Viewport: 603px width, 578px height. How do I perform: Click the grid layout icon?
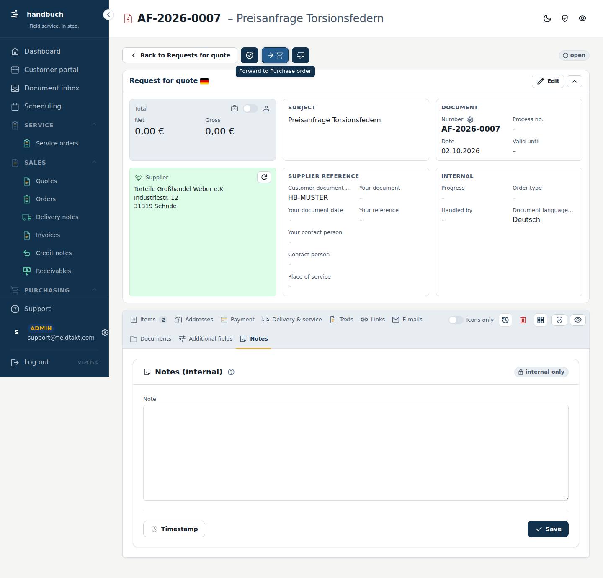point(541,320)
